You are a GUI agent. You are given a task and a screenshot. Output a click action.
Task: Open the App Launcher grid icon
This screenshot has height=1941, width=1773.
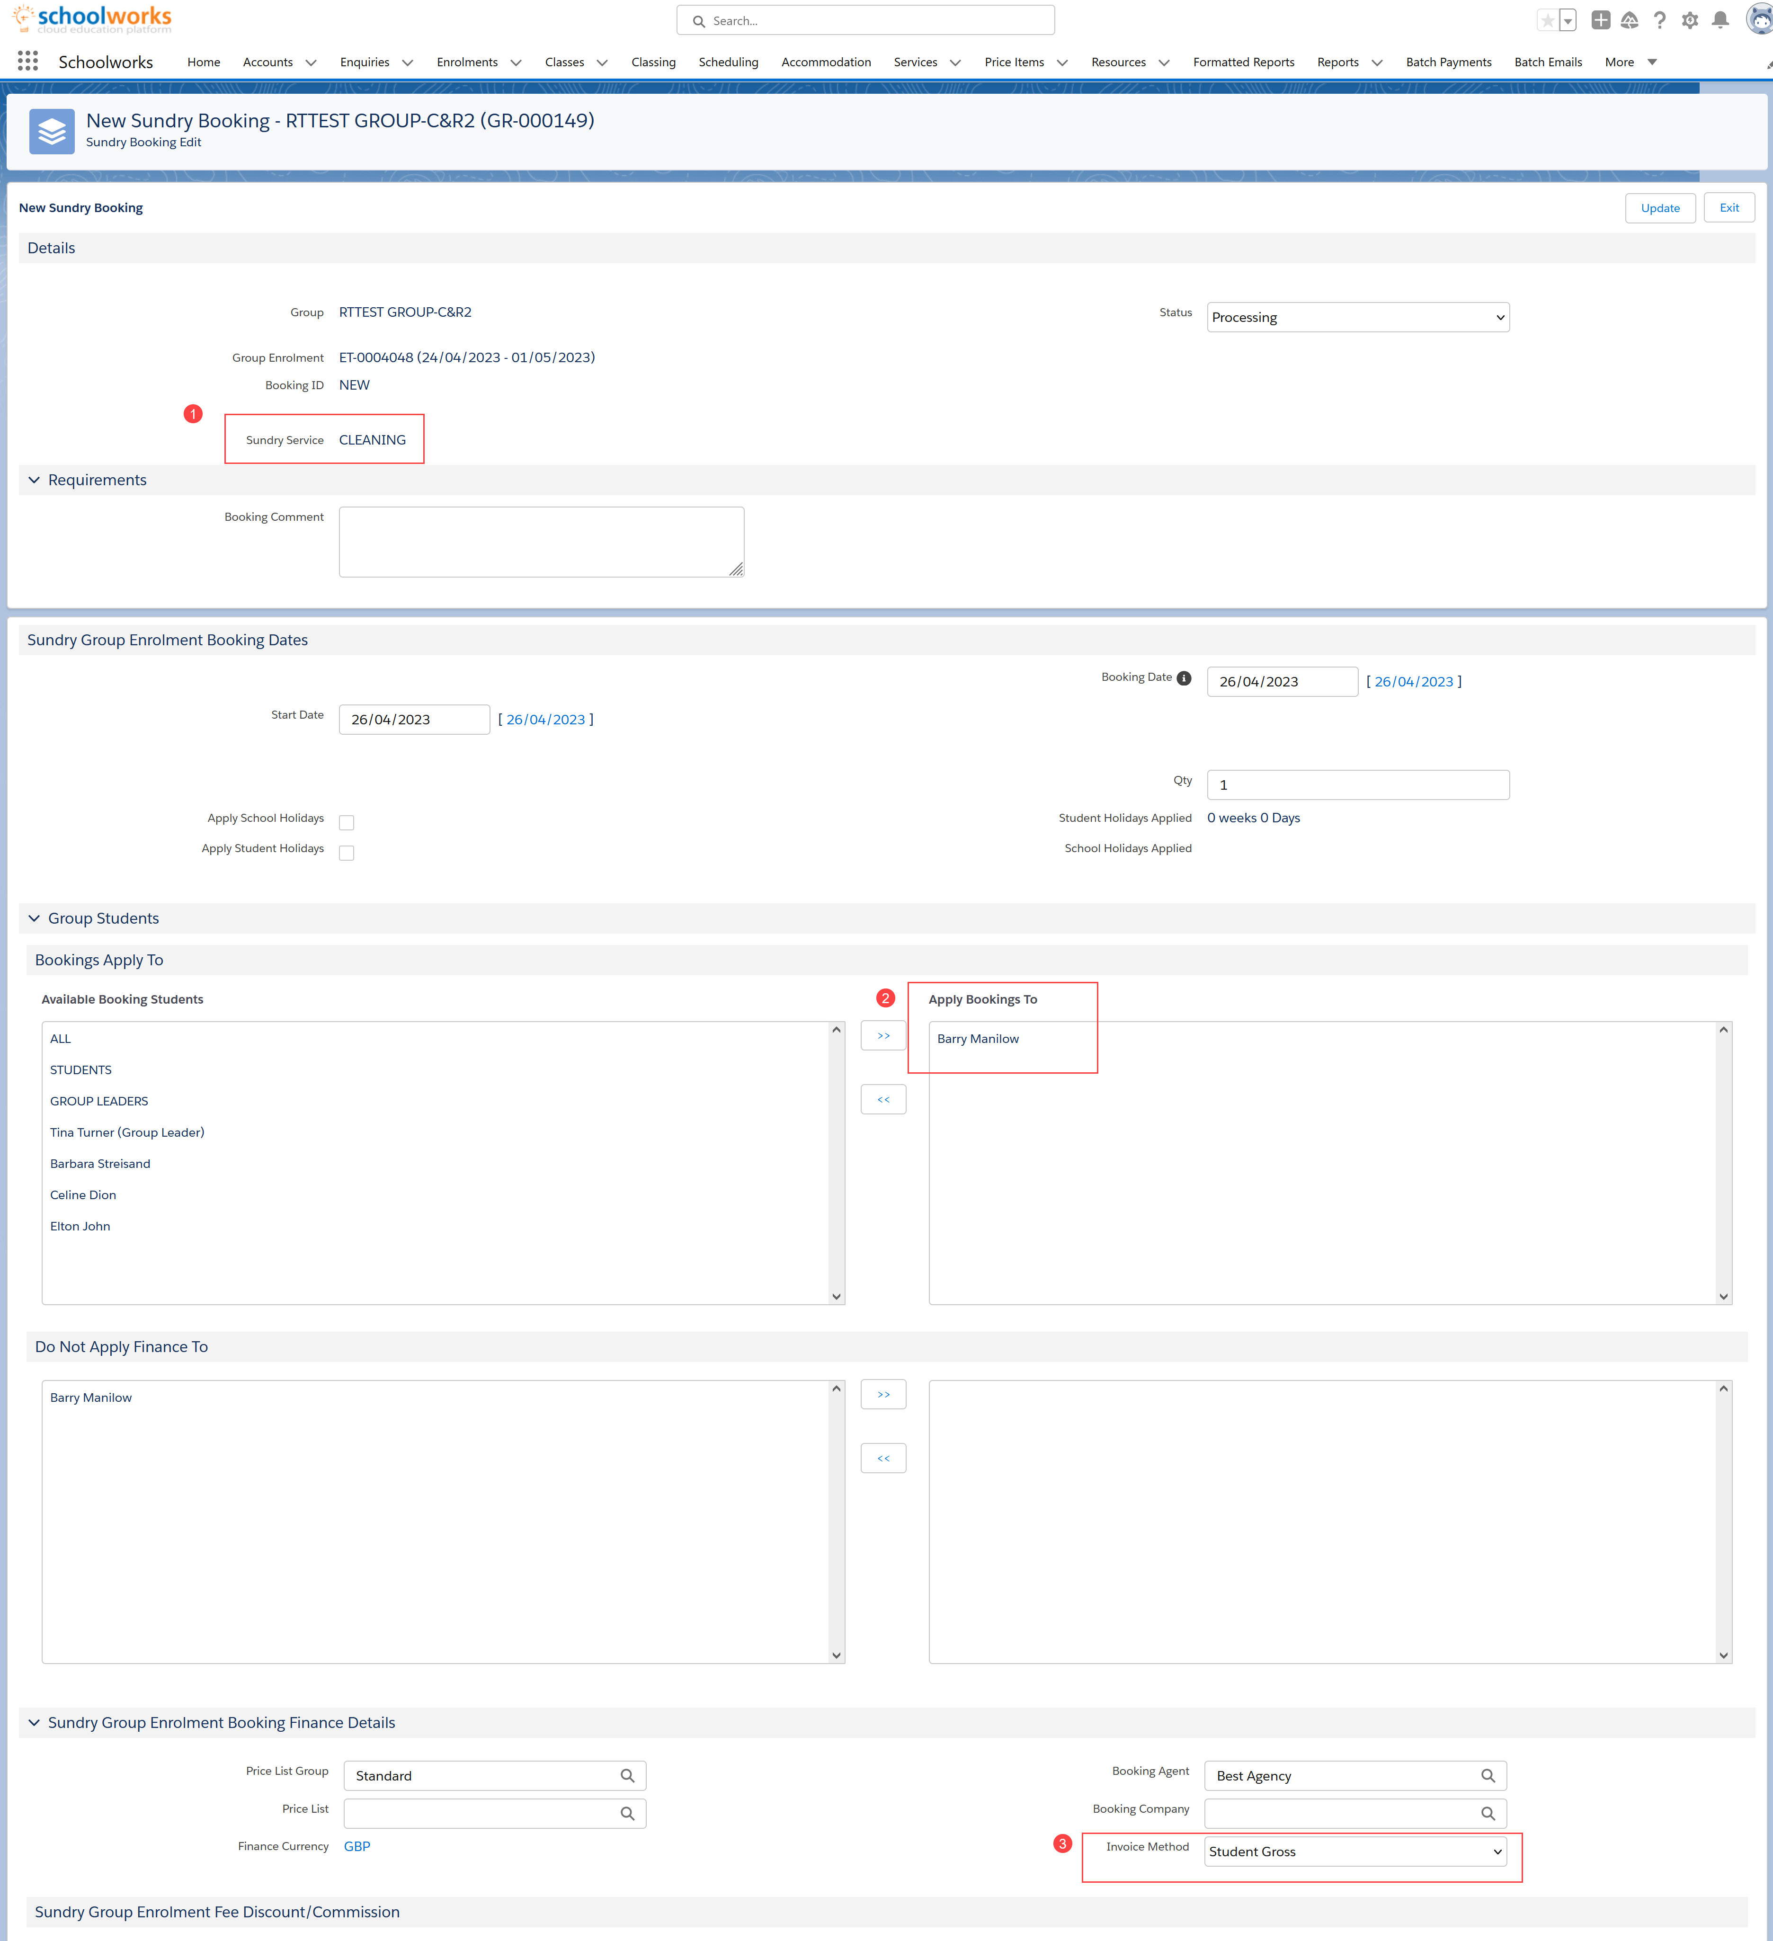click(28, 62)
